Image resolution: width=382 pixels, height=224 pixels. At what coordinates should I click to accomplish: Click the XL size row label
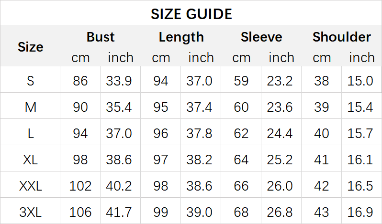(30, 160)
